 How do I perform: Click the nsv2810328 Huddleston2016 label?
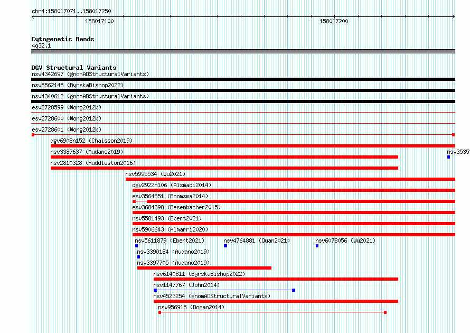93,163
